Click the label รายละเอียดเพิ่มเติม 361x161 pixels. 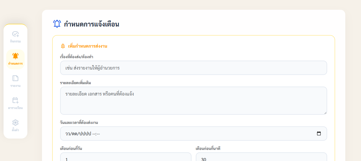click(x=76, y=83)
